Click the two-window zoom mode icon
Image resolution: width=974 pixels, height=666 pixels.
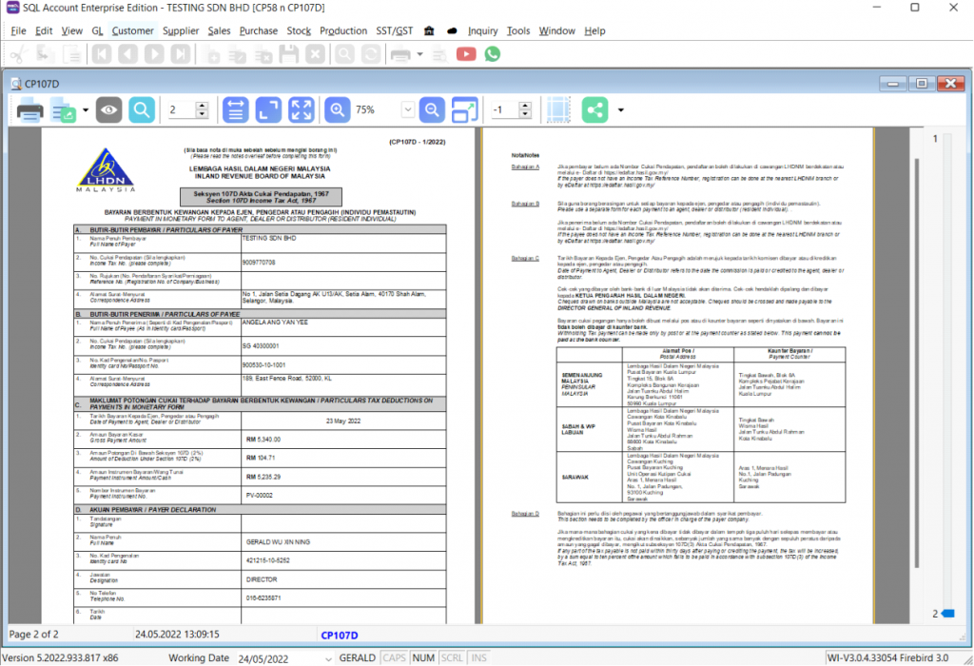(x=464, y=110)
